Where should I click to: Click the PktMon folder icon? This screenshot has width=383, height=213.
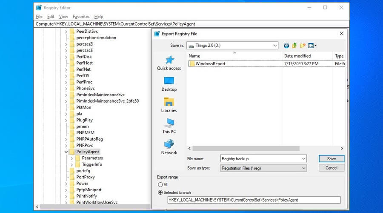72,107
